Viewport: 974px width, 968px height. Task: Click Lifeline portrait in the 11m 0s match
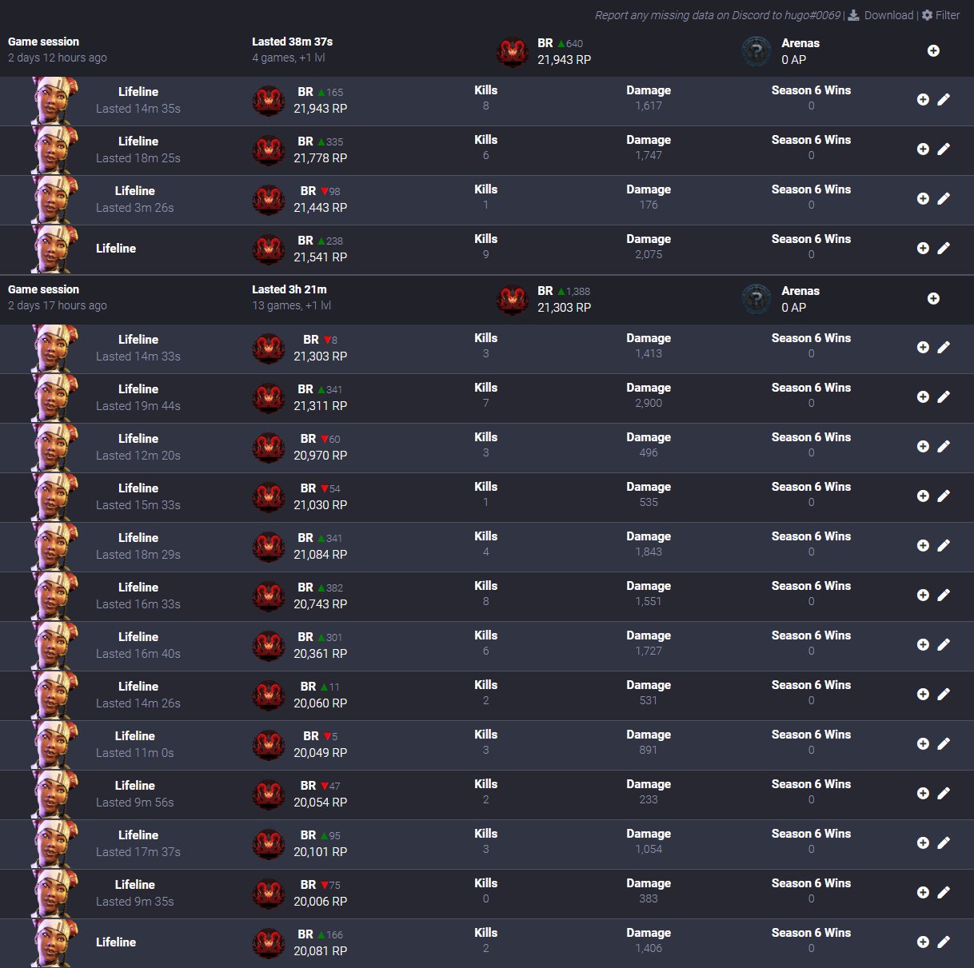pos(54,745)
